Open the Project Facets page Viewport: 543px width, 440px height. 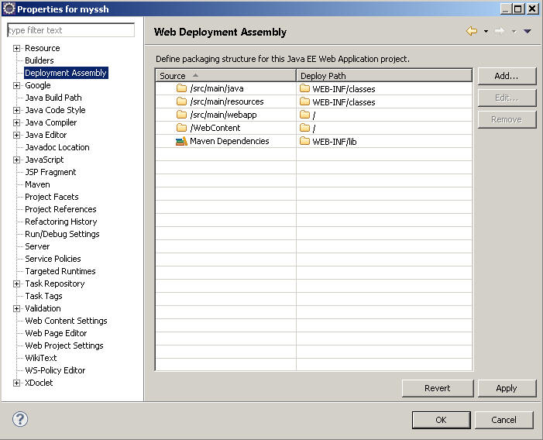[x=51, y=197]
